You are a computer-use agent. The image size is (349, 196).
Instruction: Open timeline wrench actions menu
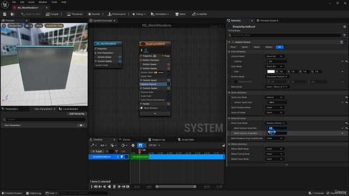[93, 145]
